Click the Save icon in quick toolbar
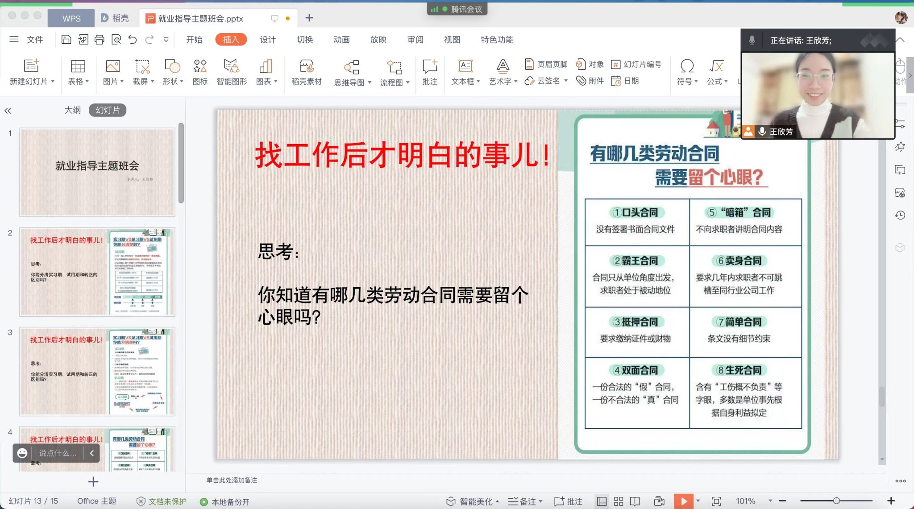Screen dimensions: 914x509 (x=66, y=40)
